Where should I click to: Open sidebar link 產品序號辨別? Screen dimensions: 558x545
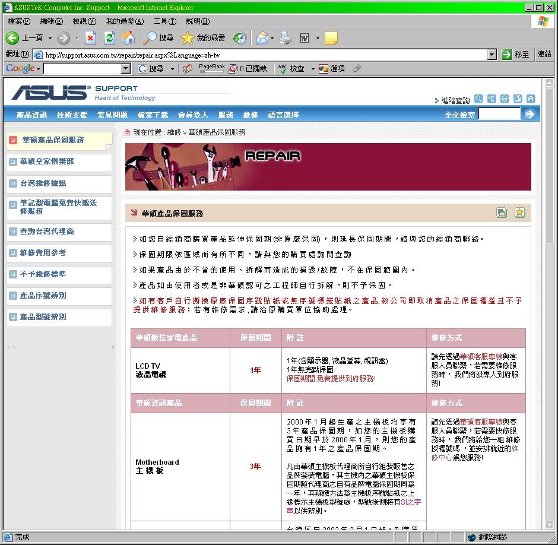coord(43,295)
